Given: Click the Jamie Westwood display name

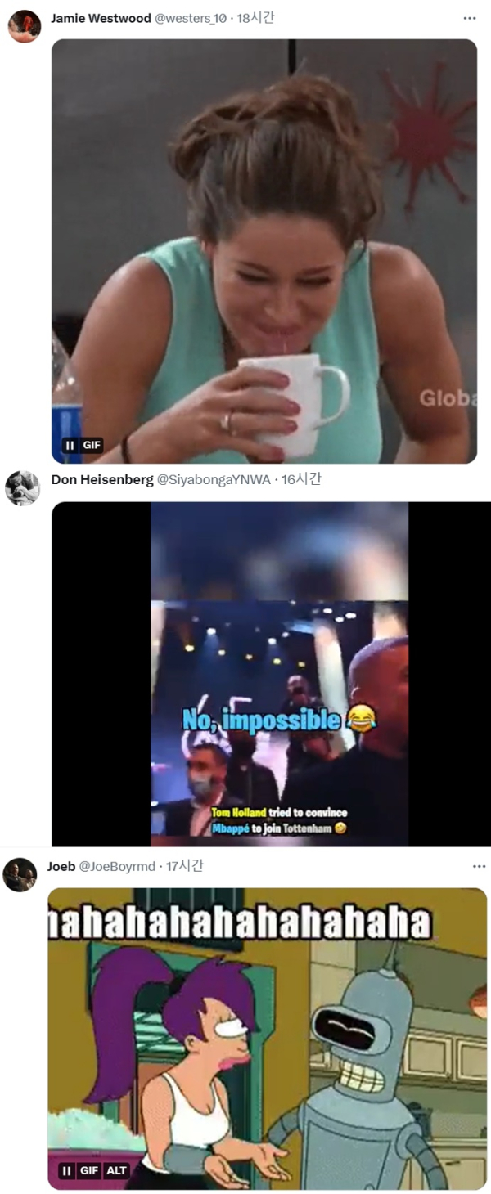Looking at the screenshot, I should 101,18.
